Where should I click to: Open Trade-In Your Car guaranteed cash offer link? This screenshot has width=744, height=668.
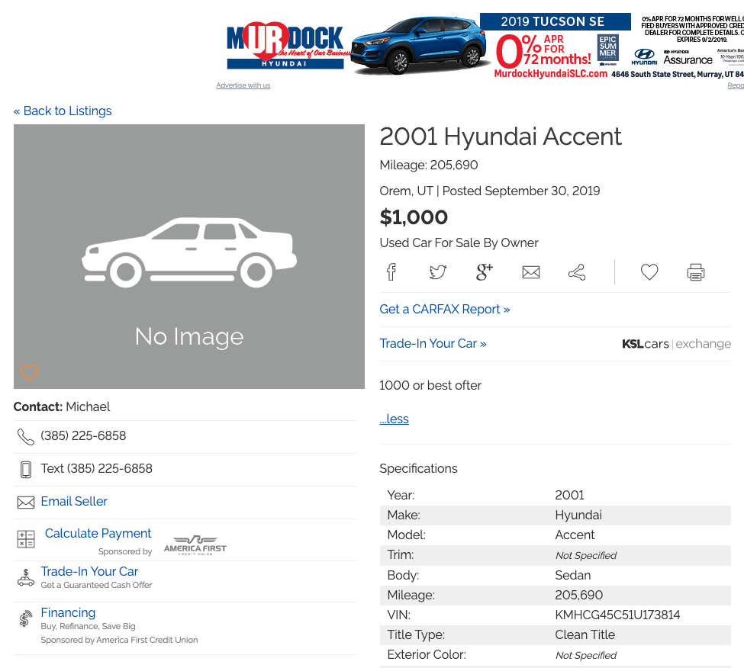(89, 571)
